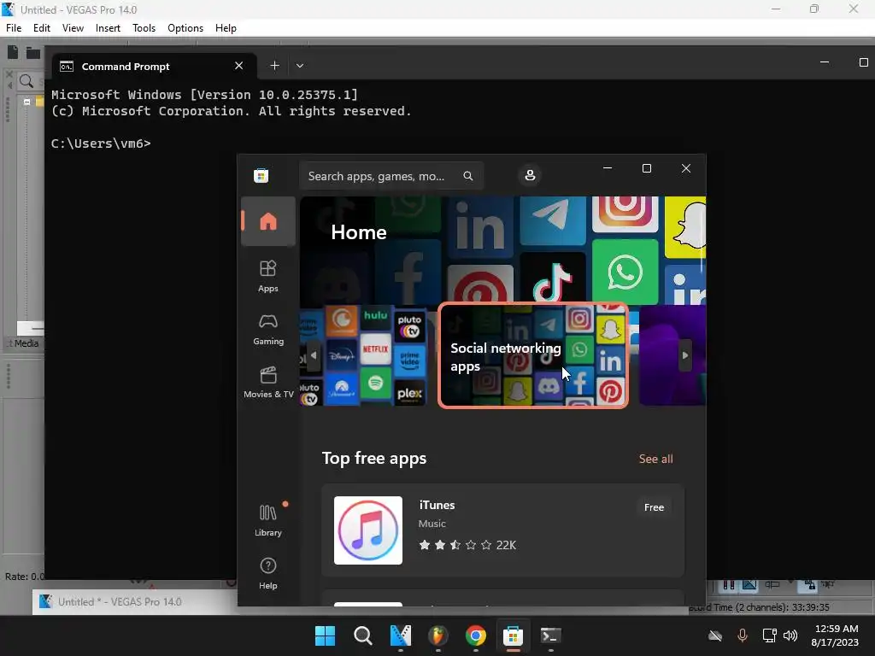Click the search magnifier in Store search box
Image resolution: width=875 pixels, height=656 pixels.
click(x=468, y=176)
